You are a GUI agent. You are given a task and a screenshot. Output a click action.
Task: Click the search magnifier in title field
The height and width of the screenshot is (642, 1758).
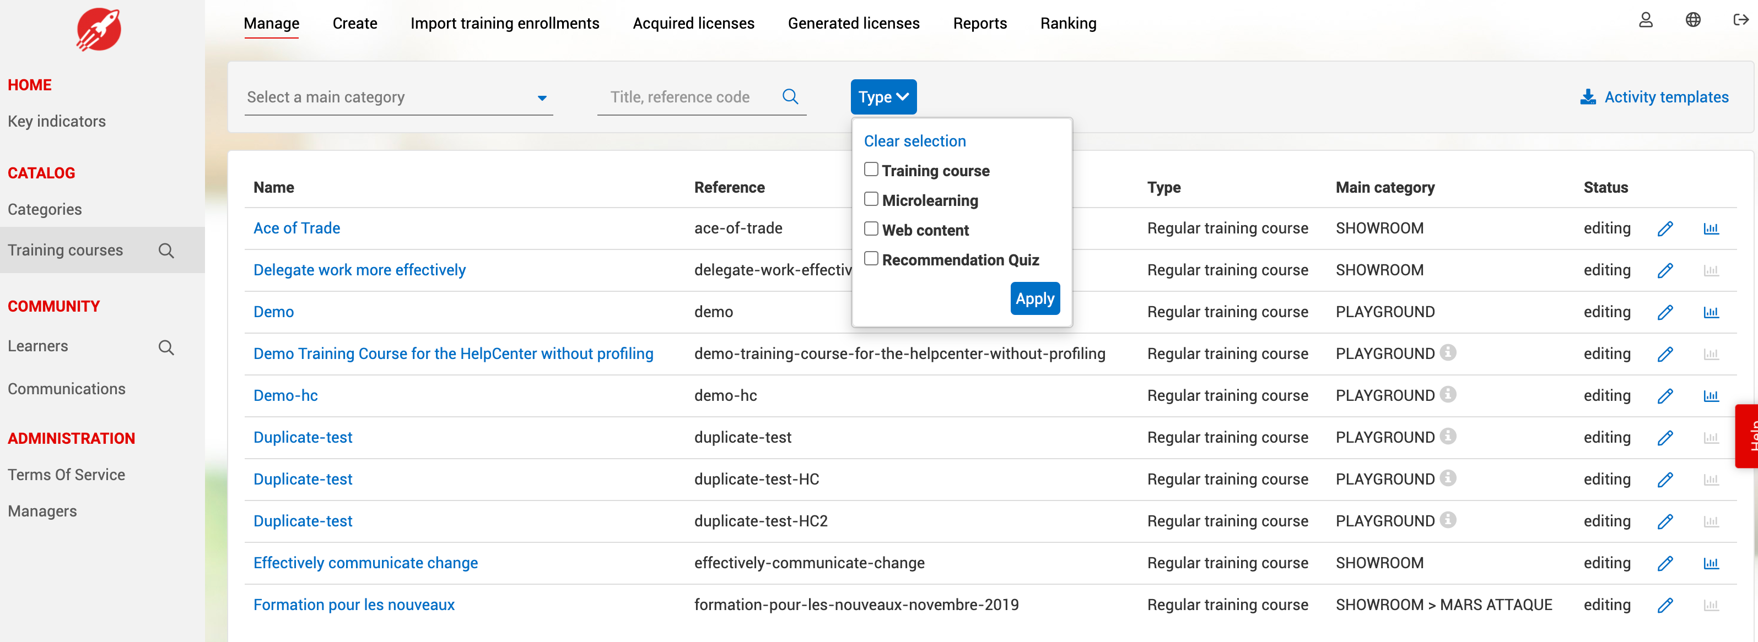tap(790, 97)
